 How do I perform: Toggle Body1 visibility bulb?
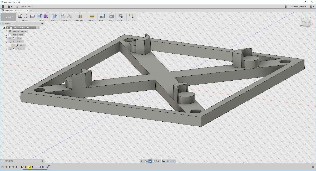(x=12, y=45)
